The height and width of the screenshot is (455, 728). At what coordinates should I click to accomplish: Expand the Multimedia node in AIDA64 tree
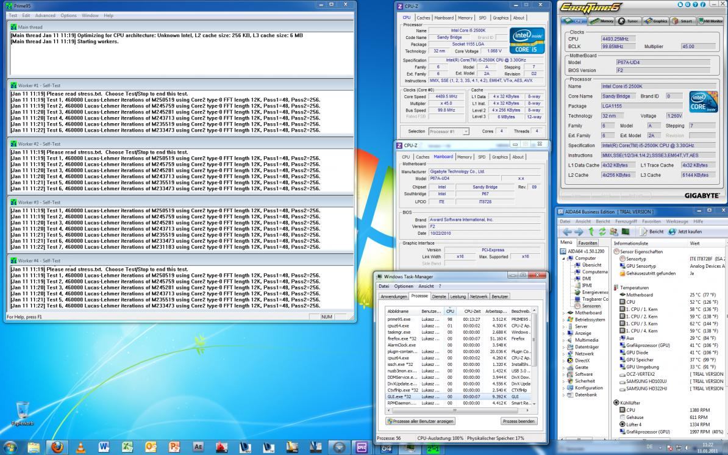(x=564, y=340)
